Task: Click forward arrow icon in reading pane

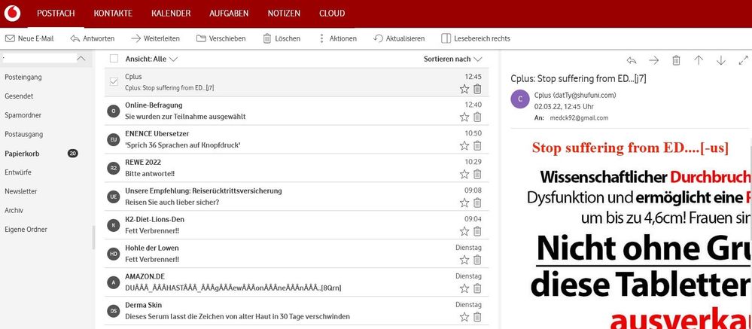Action: tap(653, 60)
